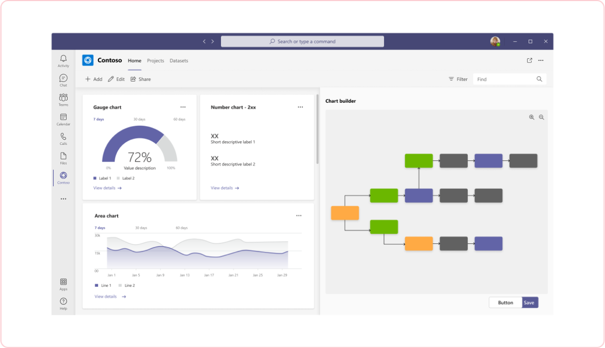Open View details on Area chart
Image resolution: width=605 pixels, height=348 pixels.
(x=110, y=296)
